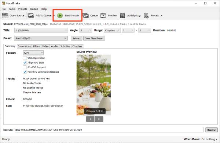Select the Summary tab
This screenshot has width=220, height=143.
point(10,46)
